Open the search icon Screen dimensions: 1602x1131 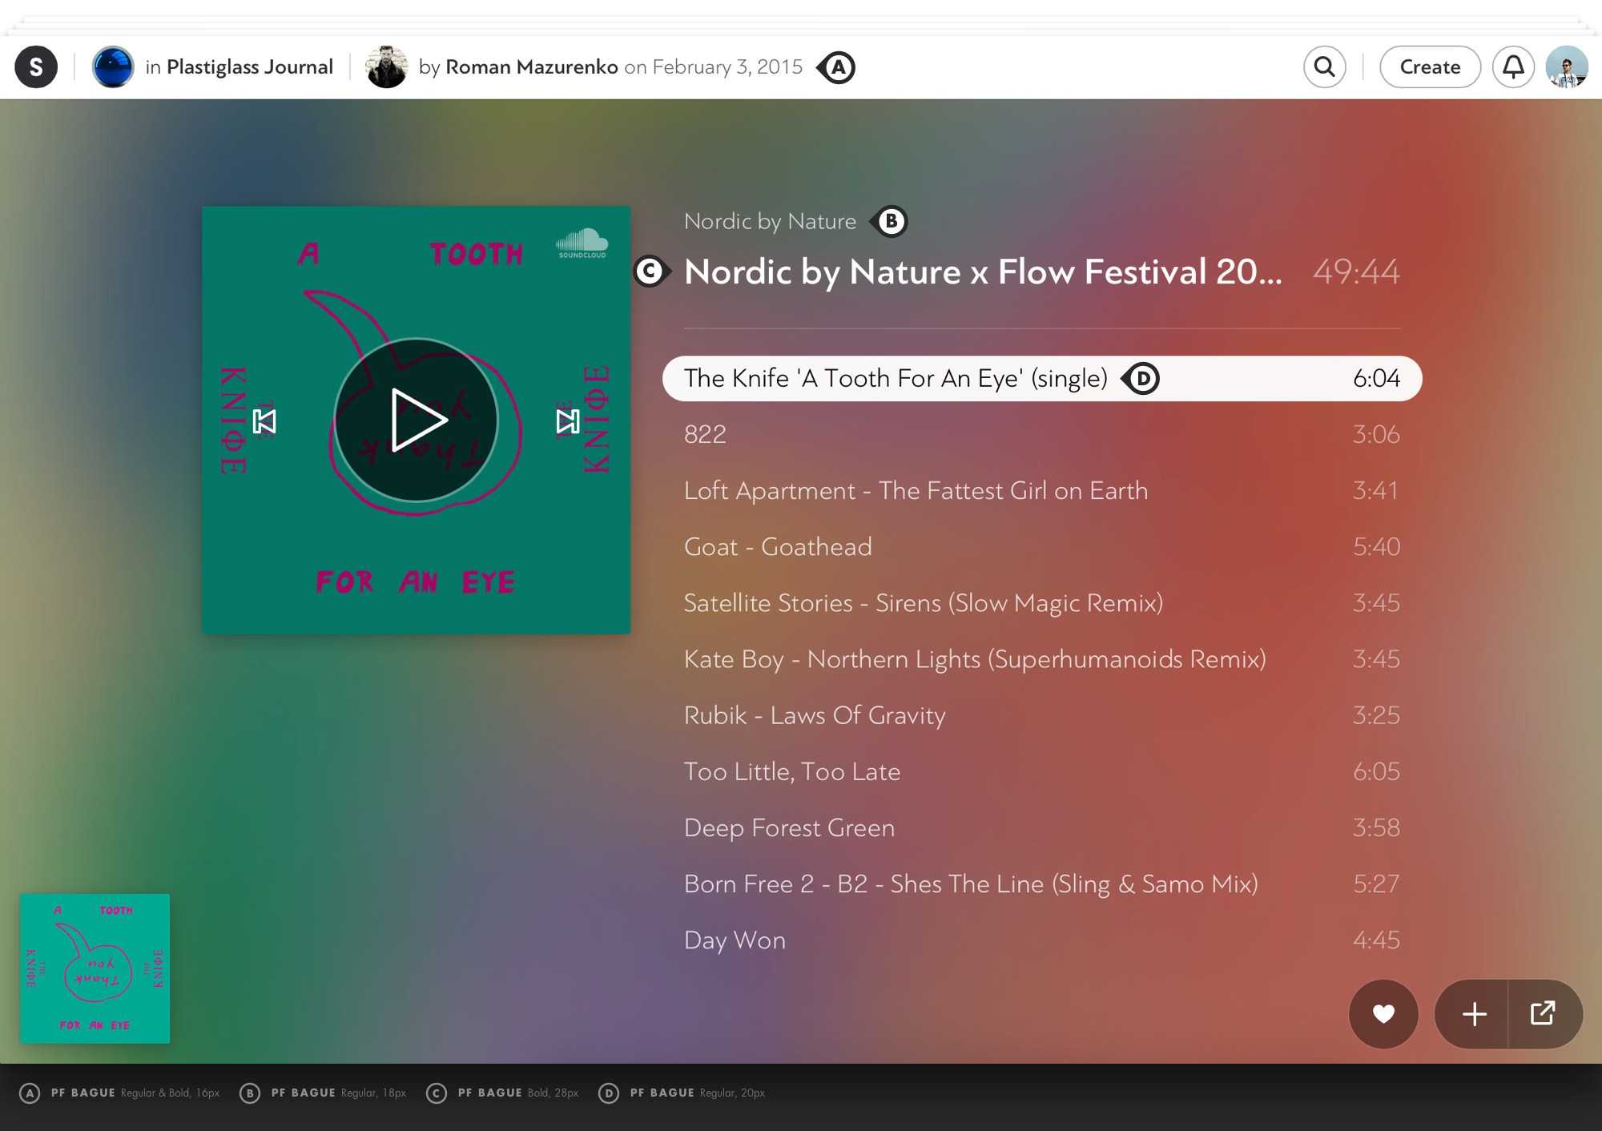tap(1324, 66)
